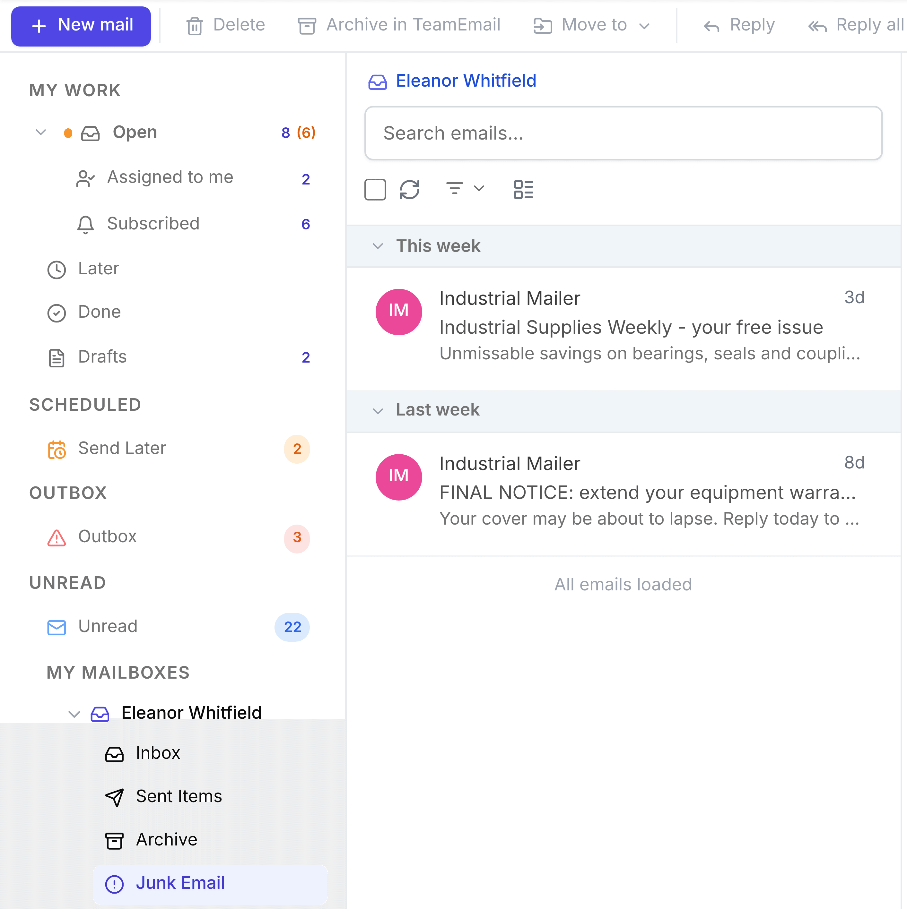Click the Subscribed bell icon
This screenshot has height=909, width=907.
click(x=85, y=224)
